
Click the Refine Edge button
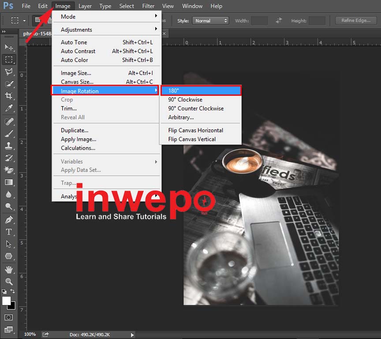point(356,20)
